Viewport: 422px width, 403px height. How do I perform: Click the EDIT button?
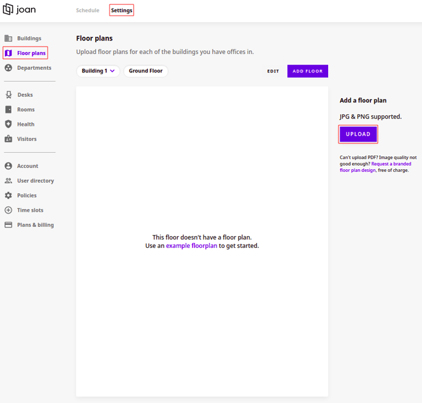[x=273, y=71]
